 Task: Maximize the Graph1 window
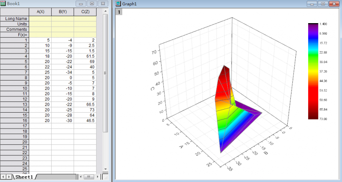323,4
